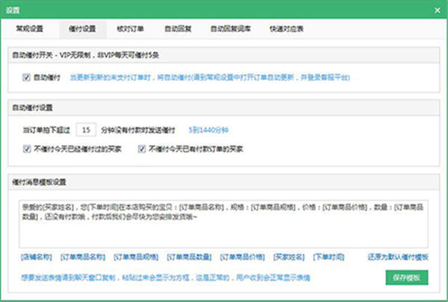448x302 pixels.
Task: Insert the [订单商品数量] placeholder
Action: point(189,257)
